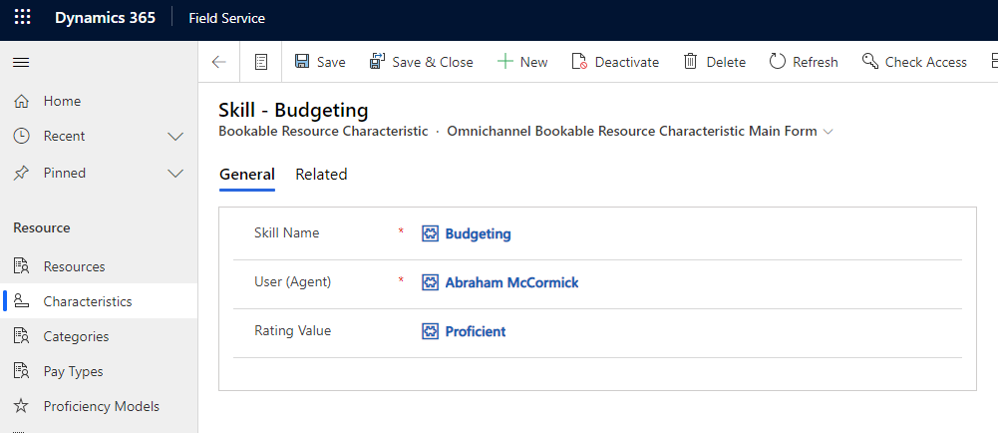Image resolution: width=998 pixels, height=433 pixels.
Task: Click Omnichannel Bookable Resource Characteristic Main Form
Action: [632, 131]
